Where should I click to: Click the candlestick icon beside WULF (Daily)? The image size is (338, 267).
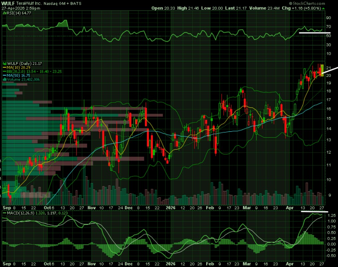pos(5,64)
